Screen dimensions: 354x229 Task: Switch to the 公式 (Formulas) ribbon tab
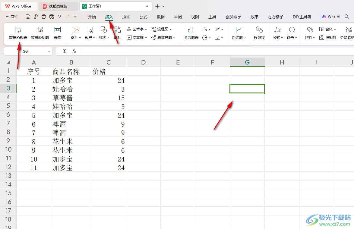coord(143,17)
